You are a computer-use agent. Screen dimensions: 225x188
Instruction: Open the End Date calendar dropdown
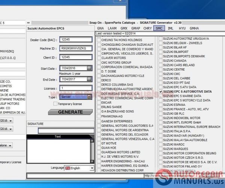click(89, 79)
